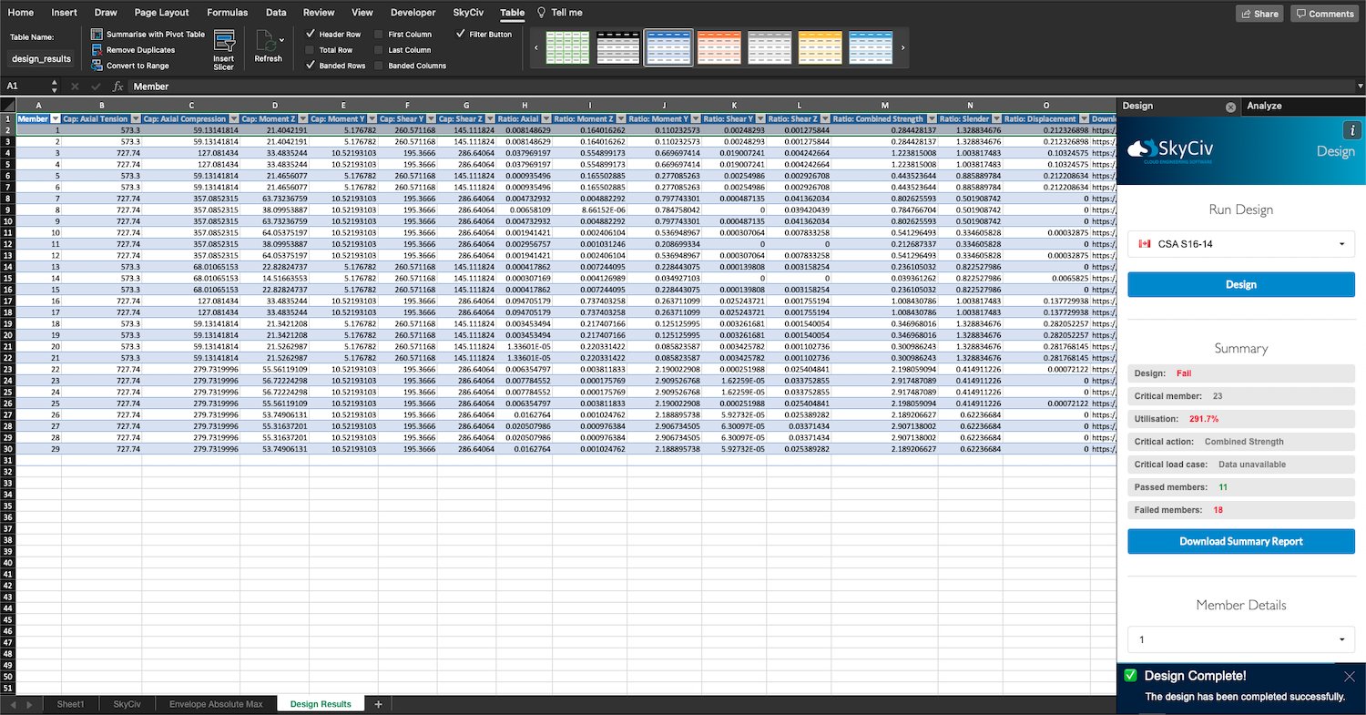Open the Cap: Moment Z filter dropdown

point(303,118)
